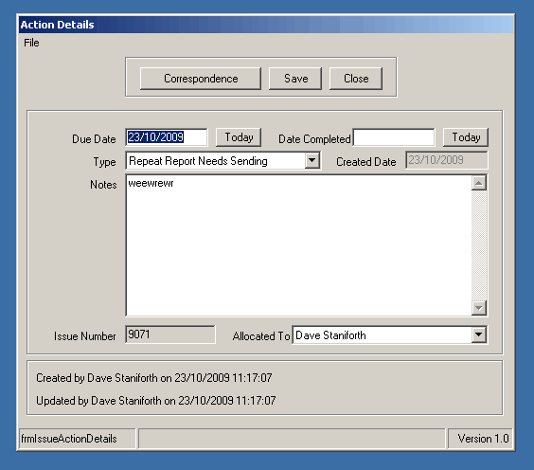Set Due Date to Today
Screen dimensions: 534x470
point(239,137)
